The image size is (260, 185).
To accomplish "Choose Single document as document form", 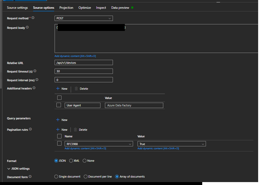I will [x=56, y=177].
